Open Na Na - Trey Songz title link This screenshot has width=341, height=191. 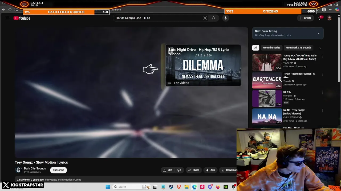click(294, 112)
